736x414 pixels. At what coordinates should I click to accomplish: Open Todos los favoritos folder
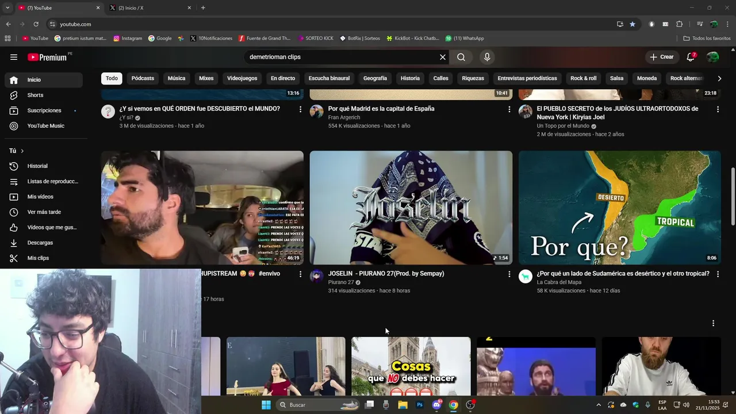coord(707,39)
